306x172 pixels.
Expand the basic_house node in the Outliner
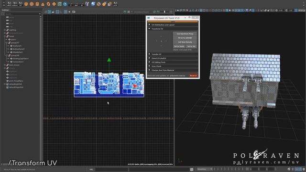click(x=5, y=65)
